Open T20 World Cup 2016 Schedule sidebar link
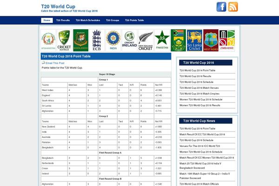The height and width of the screenshot is (186, 279). [196, 82]
